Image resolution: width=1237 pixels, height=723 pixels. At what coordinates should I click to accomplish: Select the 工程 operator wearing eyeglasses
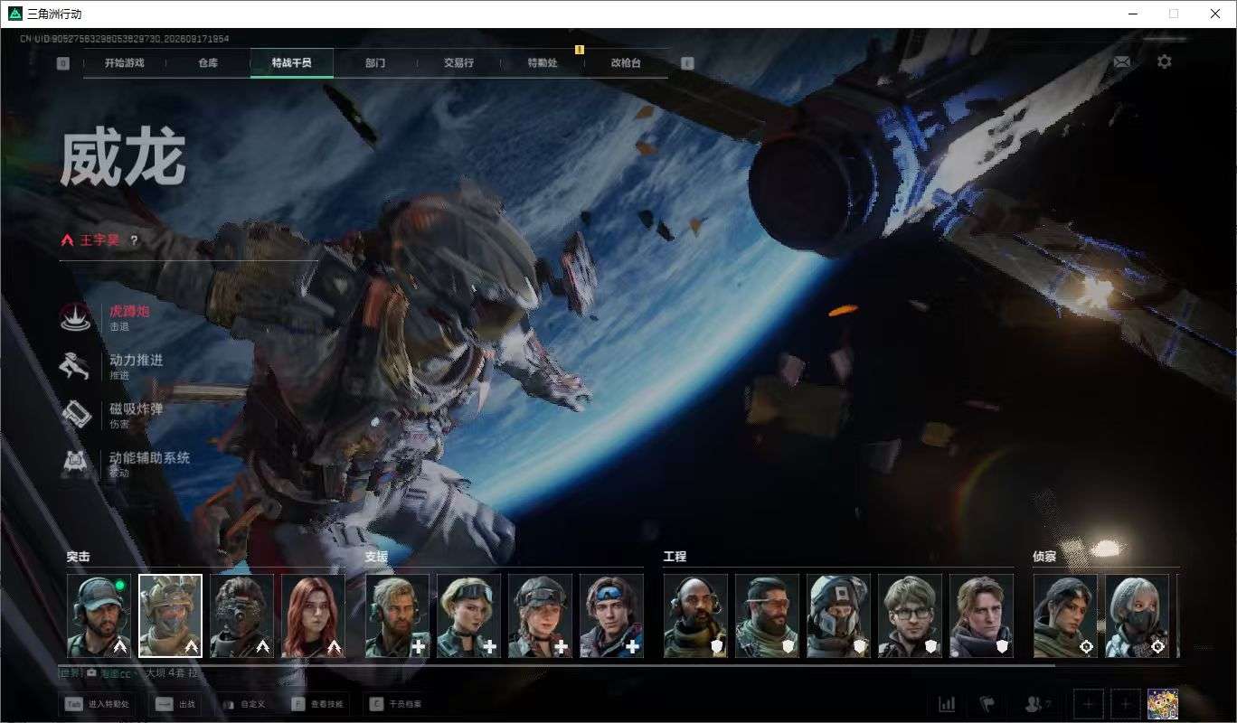[x=910, y=615]
